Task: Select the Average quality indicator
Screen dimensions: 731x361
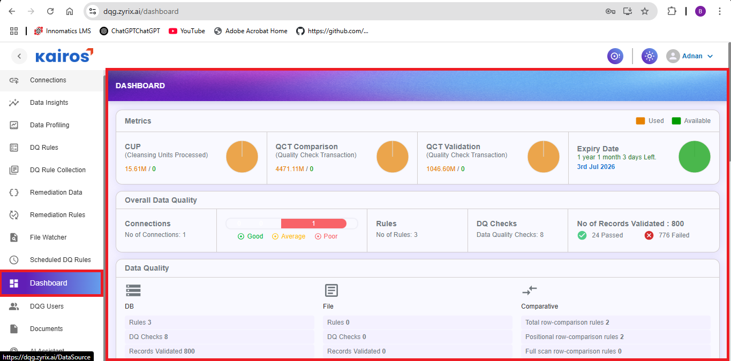Action: click(289, 236)
